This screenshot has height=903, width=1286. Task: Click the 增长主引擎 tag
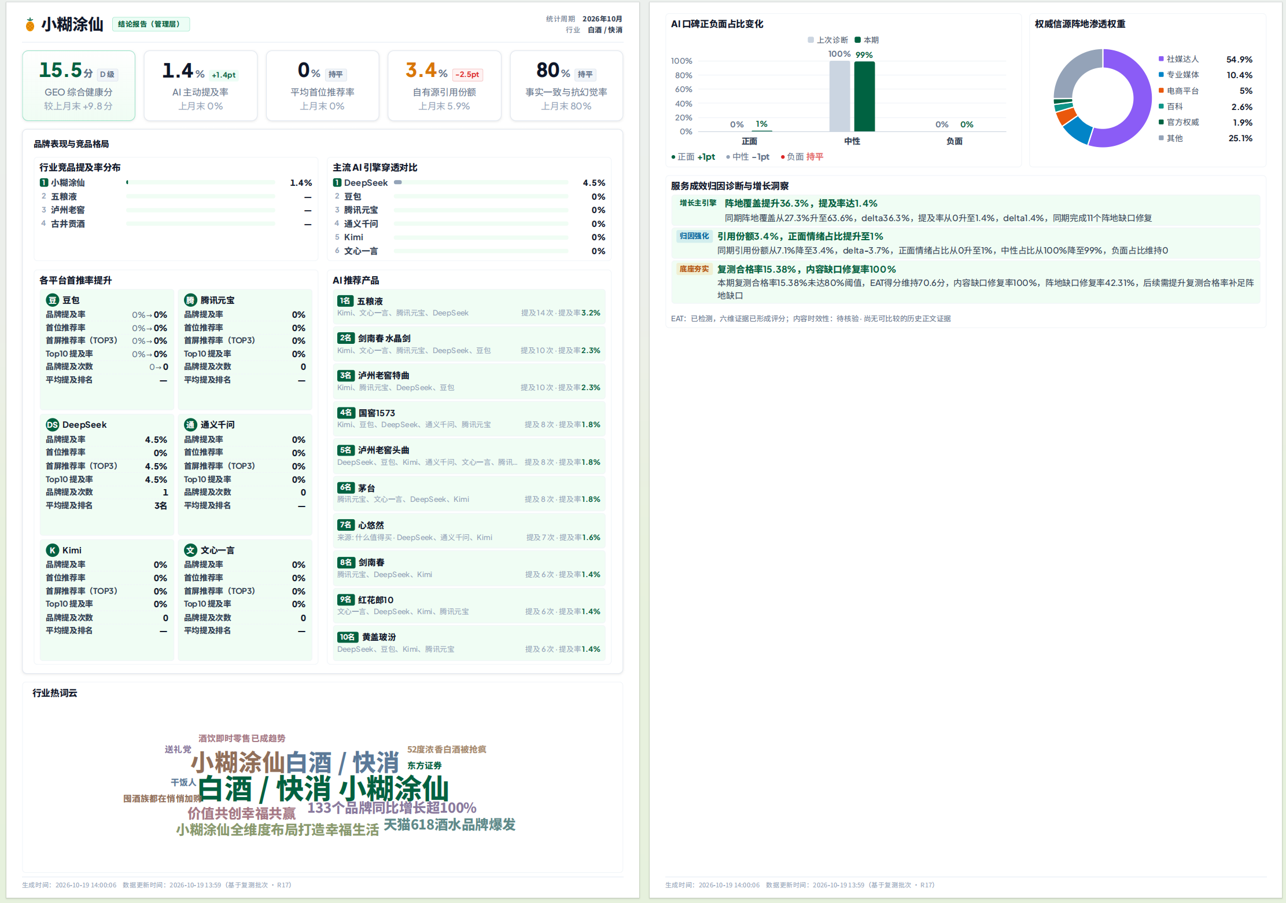(x=698, y=203)
